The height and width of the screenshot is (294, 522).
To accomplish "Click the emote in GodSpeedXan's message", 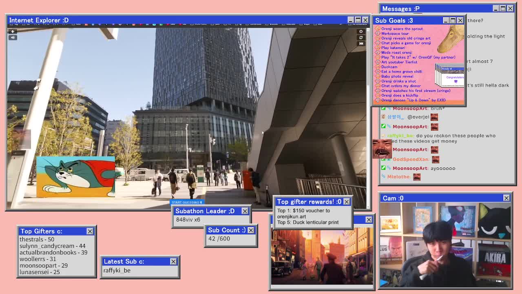I will pyautogui.click(x=436, y=159).
